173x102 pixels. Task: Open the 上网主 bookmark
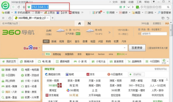point(49,13)
